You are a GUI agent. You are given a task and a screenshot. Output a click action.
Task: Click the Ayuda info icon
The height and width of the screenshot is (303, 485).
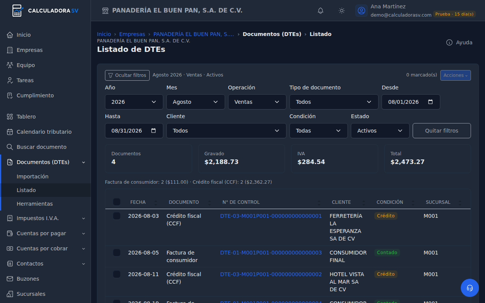(x=449, y=42)
